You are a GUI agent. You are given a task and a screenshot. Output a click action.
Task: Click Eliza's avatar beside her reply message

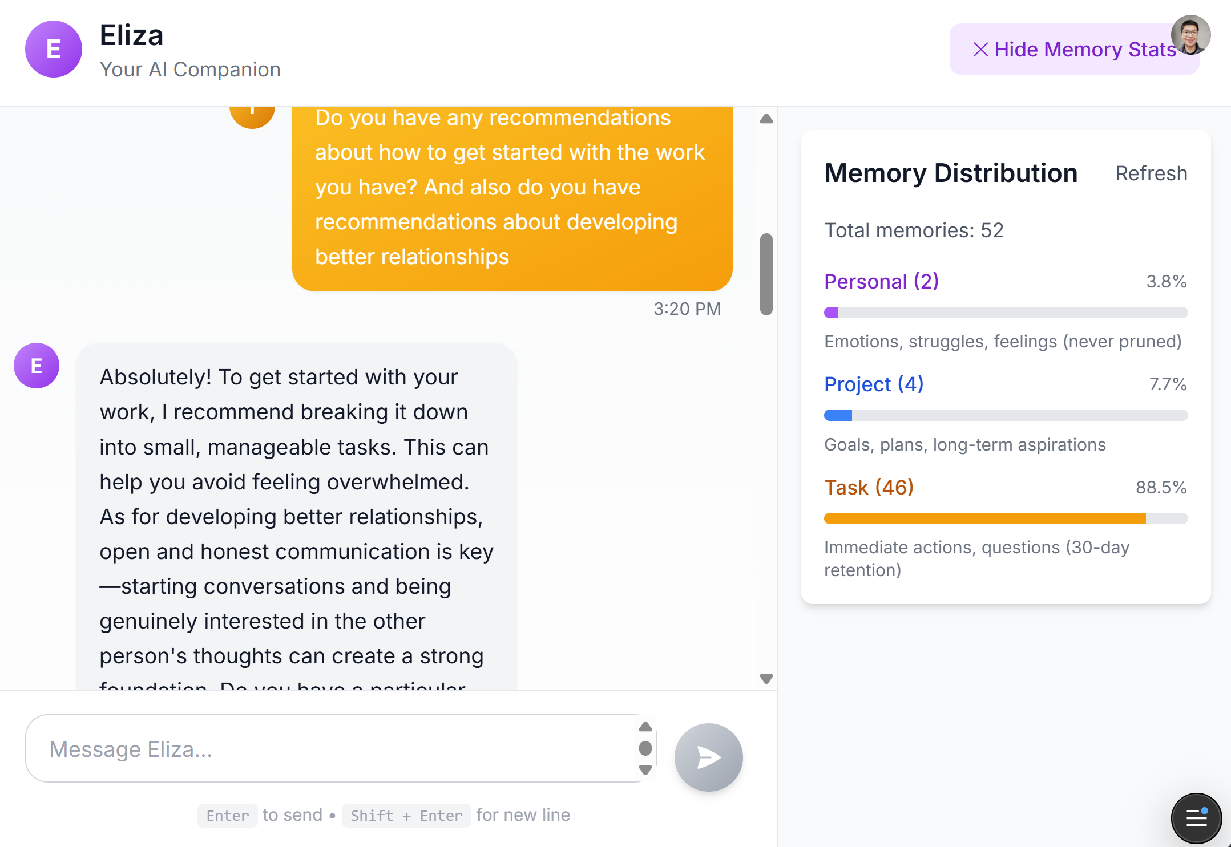click(x=36, y=365)
